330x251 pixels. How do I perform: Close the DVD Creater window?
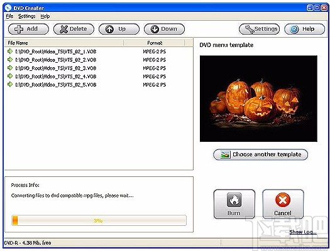324,8
